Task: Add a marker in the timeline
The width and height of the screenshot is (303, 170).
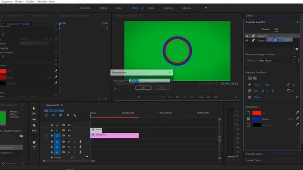Action: (x=68, y=115)
